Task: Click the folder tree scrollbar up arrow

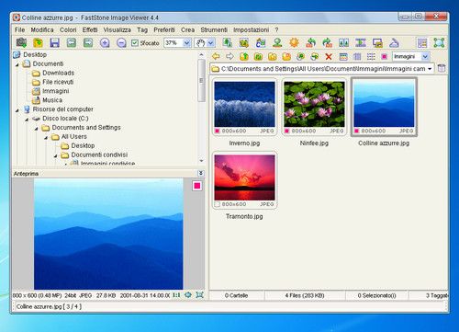Action: (x=201, y=54)
